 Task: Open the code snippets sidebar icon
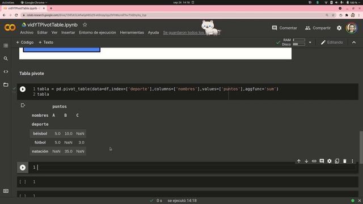click(6, 72)
